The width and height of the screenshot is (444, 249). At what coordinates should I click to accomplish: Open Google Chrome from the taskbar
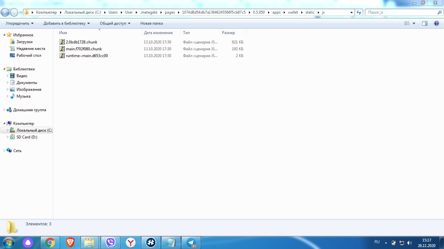tap(50, 242)
